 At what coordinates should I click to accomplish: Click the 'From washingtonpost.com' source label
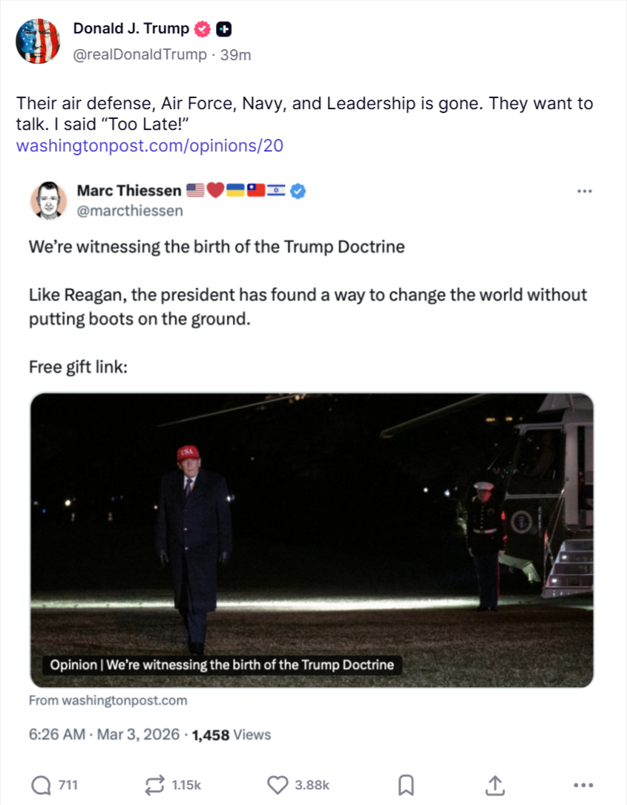108,700
